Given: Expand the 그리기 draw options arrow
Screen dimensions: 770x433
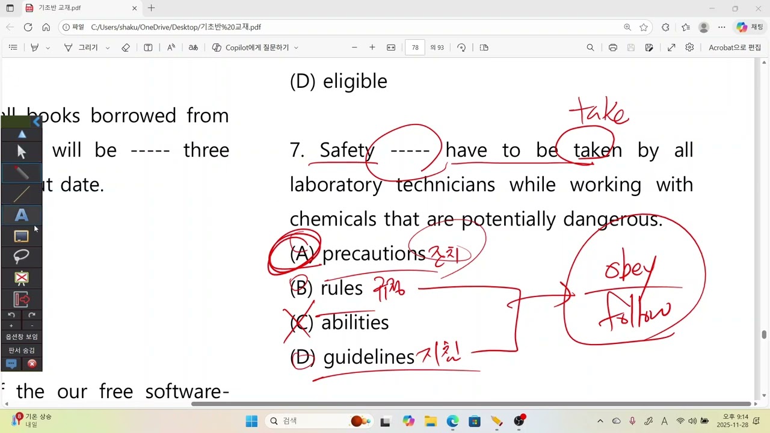Looking at the screenshot, I should click(x=108, y=48).
